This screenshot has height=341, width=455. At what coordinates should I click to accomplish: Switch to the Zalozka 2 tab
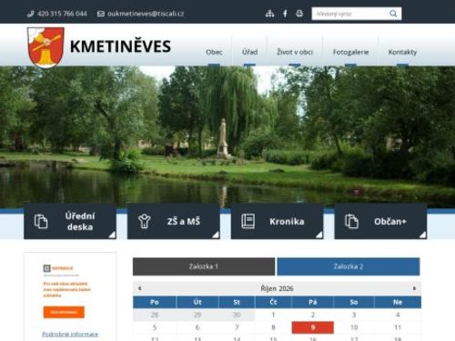(x=349, y=266)
